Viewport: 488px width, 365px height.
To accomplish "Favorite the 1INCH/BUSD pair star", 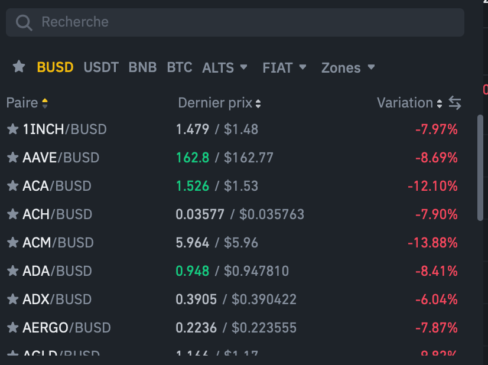I will [x=11, y=129].
